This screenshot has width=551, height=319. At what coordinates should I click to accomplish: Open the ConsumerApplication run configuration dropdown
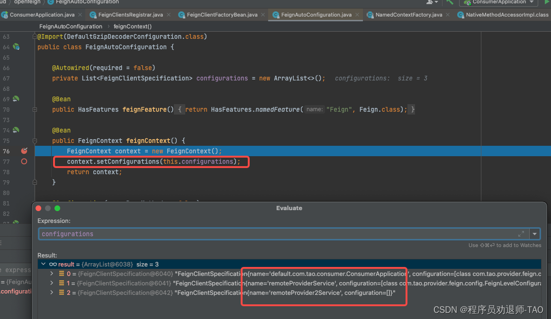point(499,2)
